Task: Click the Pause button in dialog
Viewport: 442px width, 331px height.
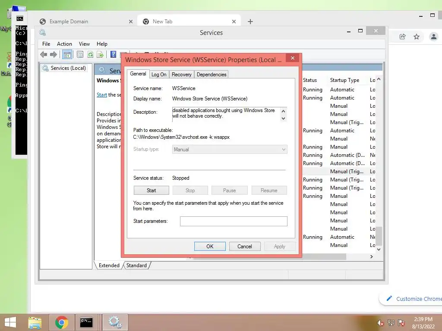Action: click(230, 190)
